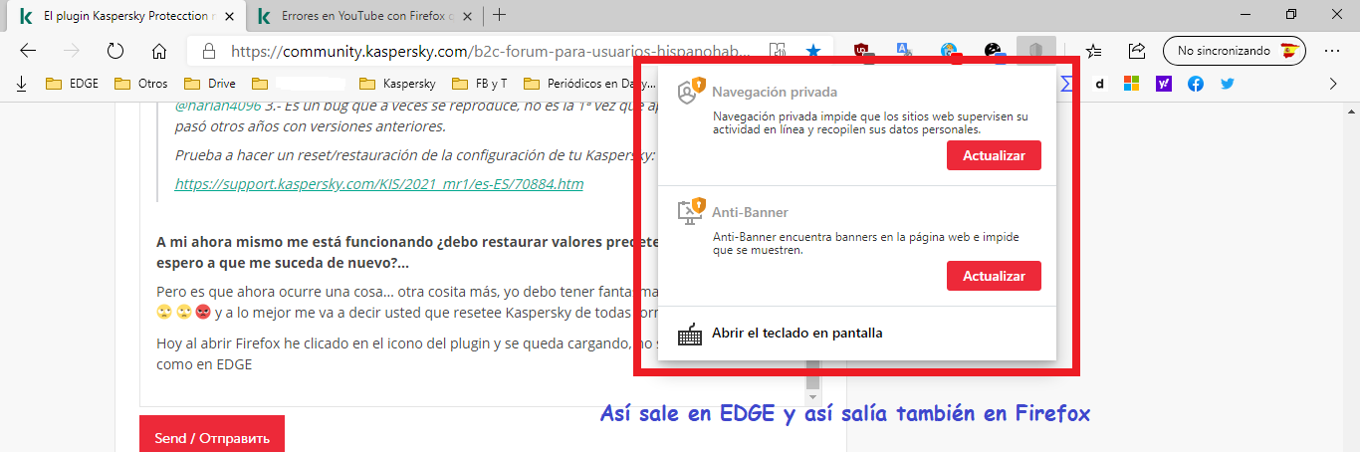Open Kaspersky Protection extension shield

pos(1035,51)
